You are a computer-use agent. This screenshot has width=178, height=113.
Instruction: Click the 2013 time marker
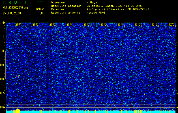(x=52, y=25)
